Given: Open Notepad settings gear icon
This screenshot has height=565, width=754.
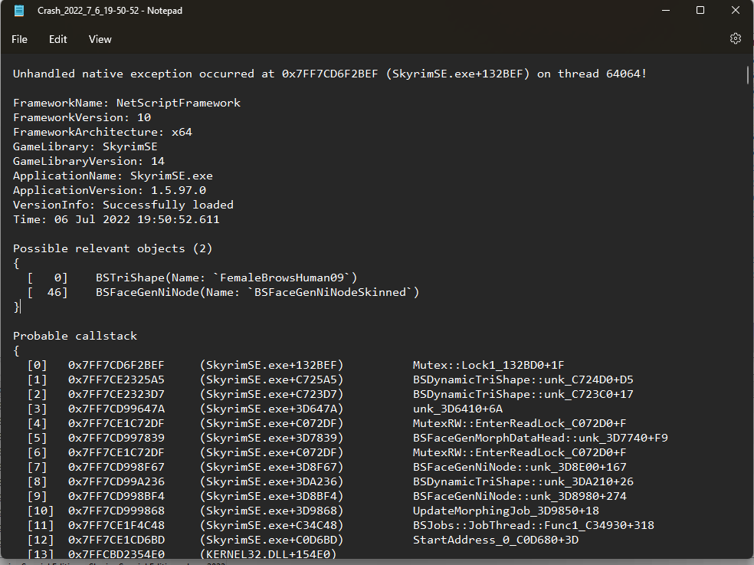Looking at the screenshot, I should 736,38.
